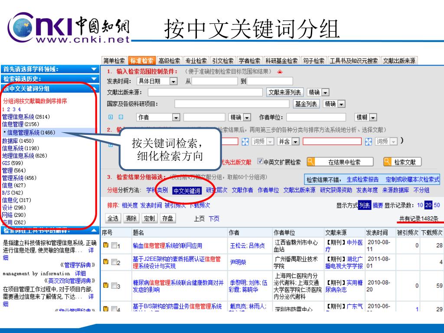Click the 文献出版来源 input field

coord(205,92)
